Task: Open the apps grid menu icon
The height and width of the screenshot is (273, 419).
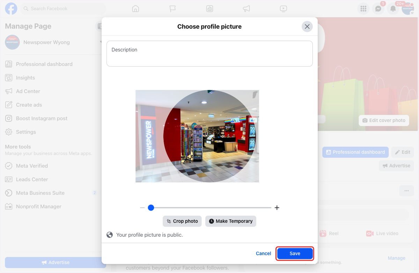Action: [x=363, y=9]
